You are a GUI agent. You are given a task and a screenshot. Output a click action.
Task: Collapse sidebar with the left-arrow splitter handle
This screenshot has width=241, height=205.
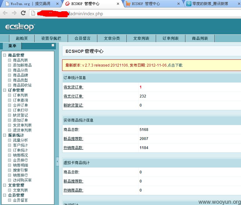(x=57, y=162)
